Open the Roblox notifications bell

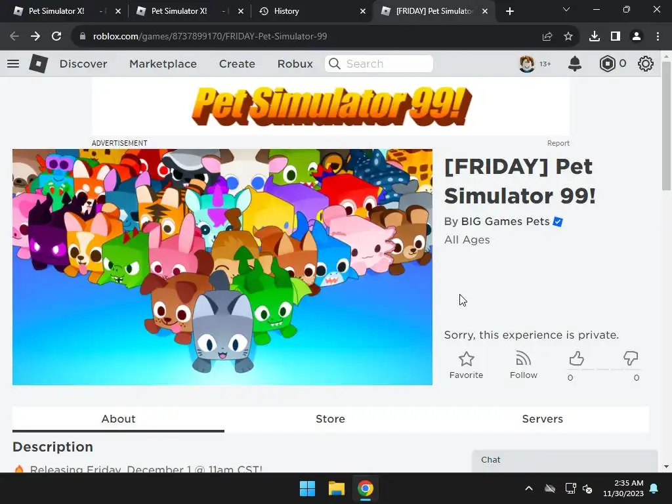575,64
